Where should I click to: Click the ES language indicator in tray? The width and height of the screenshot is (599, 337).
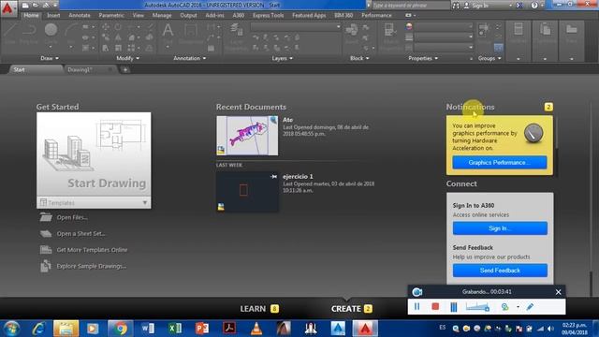[443, 328]
